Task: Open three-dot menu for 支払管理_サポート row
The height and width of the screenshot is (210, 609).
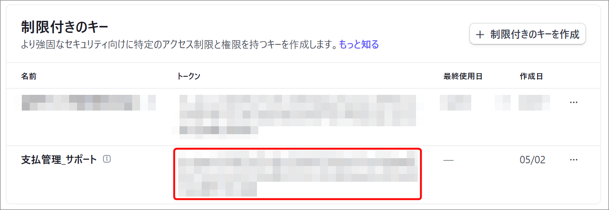Action: pos(574,160)
